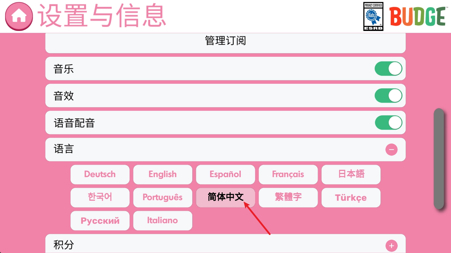
Task: Select 简体中文 language option
Action: tap(225, 197)
